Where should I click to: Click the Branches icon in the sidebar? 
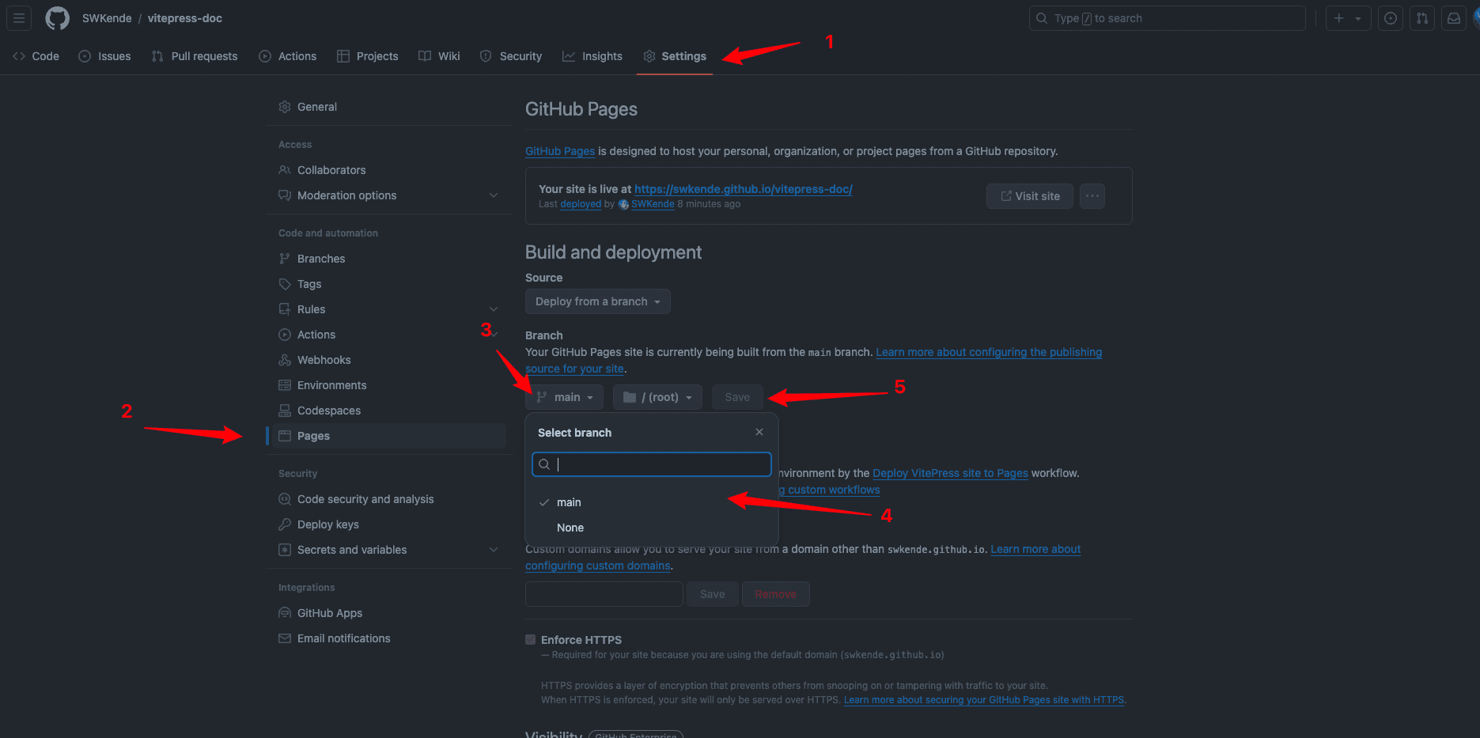[x=285, y=258]
